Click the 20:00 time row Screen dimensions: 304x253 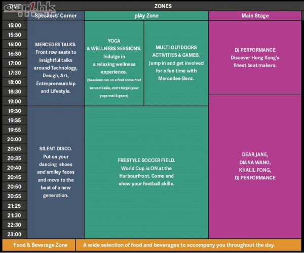(x=15, y=139)
